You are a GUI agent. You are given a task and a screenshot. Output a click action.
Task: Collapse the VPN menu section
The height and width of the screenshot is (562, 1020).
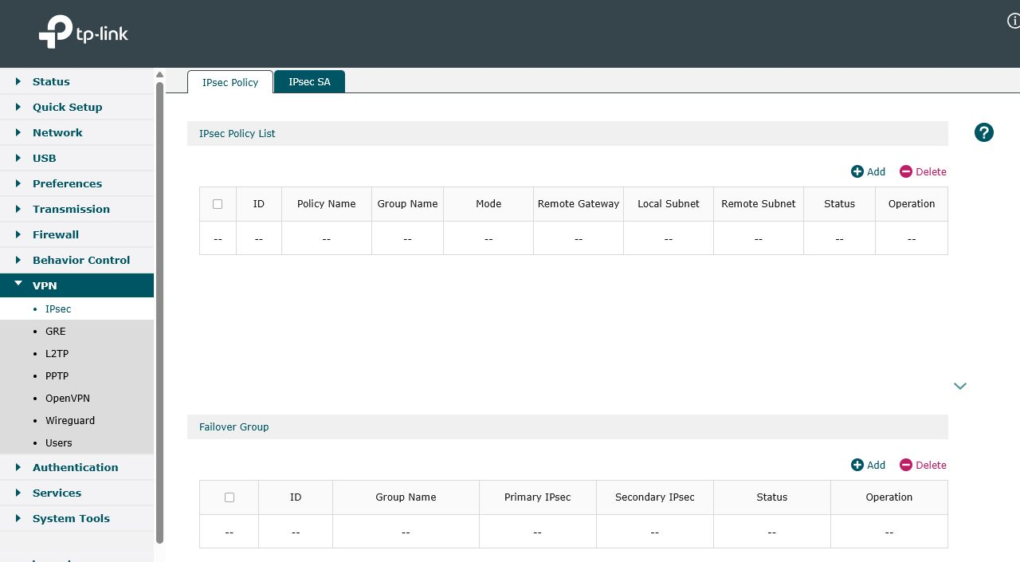pos(76,285)
